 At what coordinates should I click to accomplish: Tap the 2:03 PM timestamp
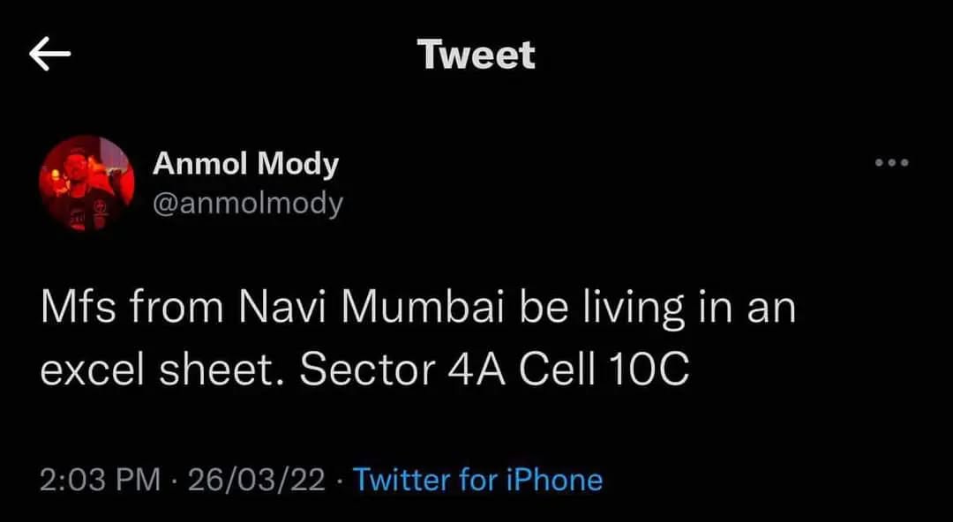tap(101, 481)
